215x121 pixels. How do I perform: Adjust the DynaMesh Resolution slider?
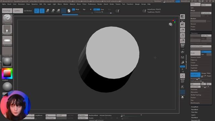201,79
